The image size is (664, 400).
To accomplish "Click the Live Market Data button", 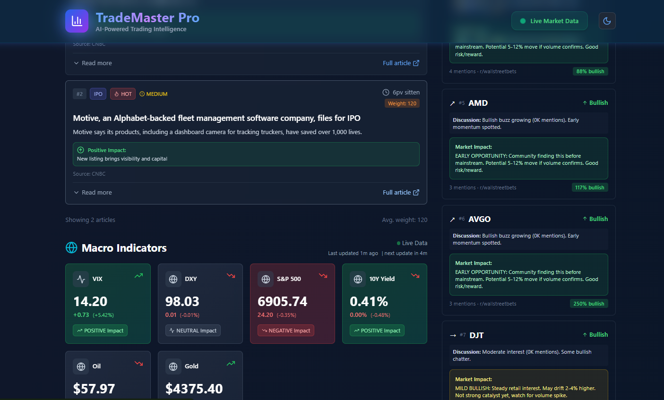I will pos(549,21).
